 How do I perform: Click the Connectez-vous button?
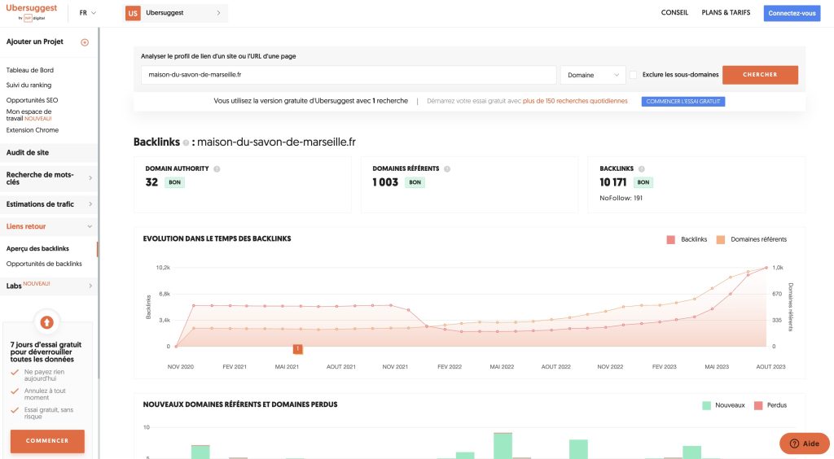[x=792, y=13]
